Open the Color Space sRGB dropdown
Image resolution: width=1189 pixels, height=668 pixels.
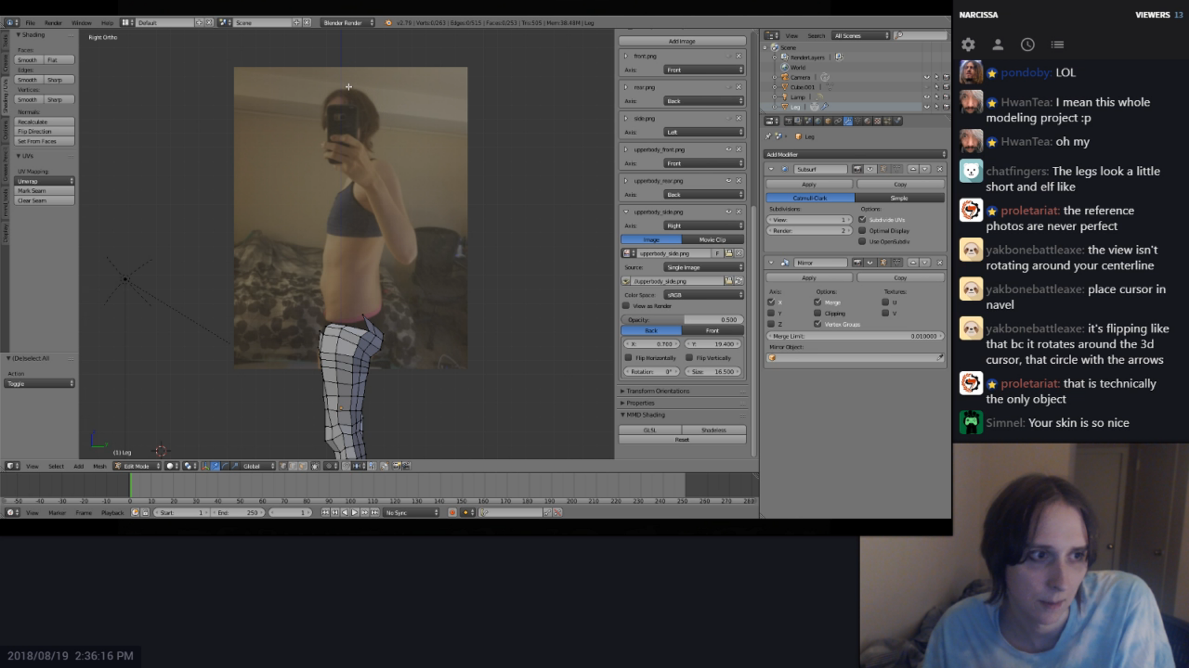[703, 295]
